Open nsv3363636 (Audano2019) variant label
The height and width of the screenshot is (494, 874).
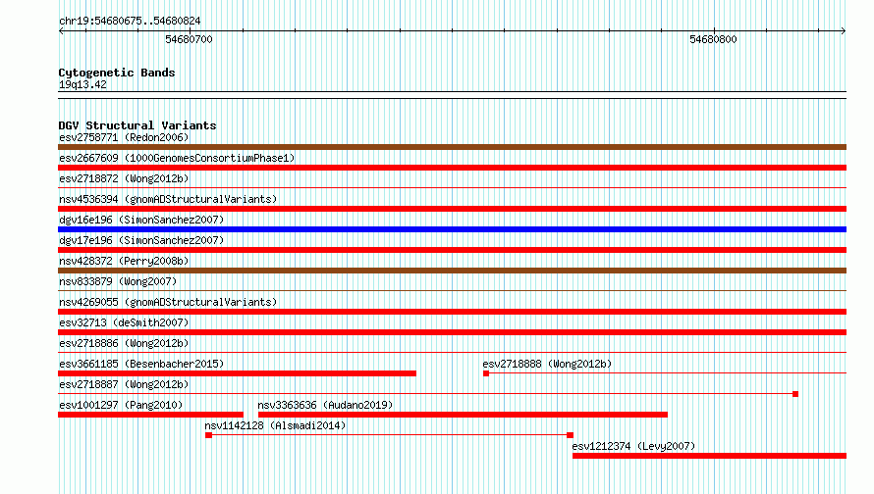point(325,405)
